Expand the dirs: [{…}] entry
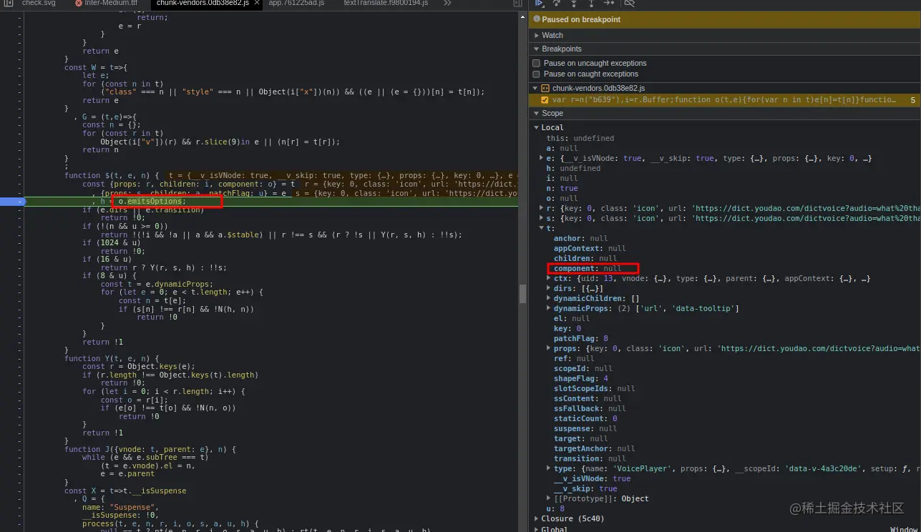Image resolution: width=921 pixels, height=532 pixels. tap(549, 288)
